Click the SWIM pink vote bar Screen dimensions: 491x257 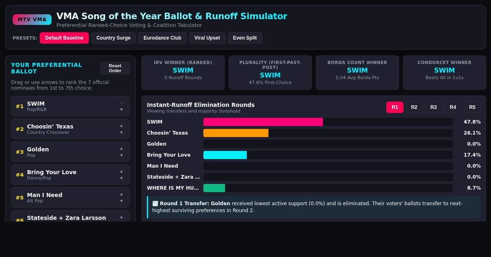[263, 122]
